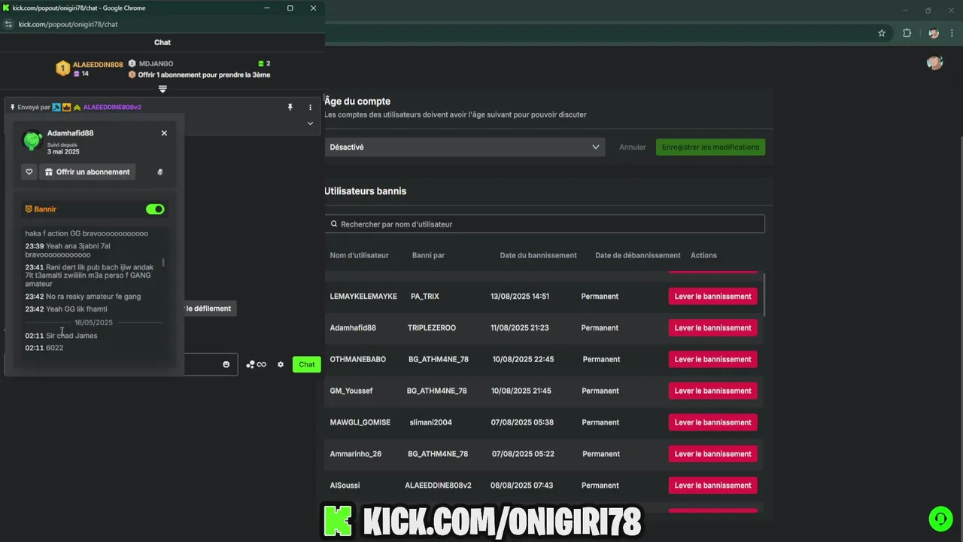Click the banned users table scrollbar
Image resolution: width=963 pixels, height=542 pixels.
tap(765, 295)
